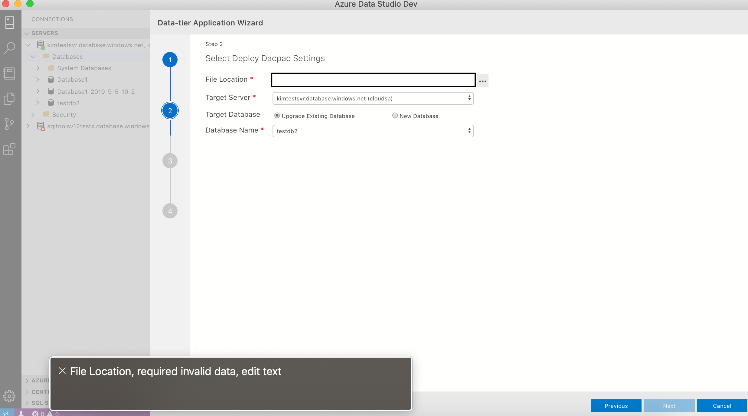Open the Database Name dropdown

[x=372, y=131]
